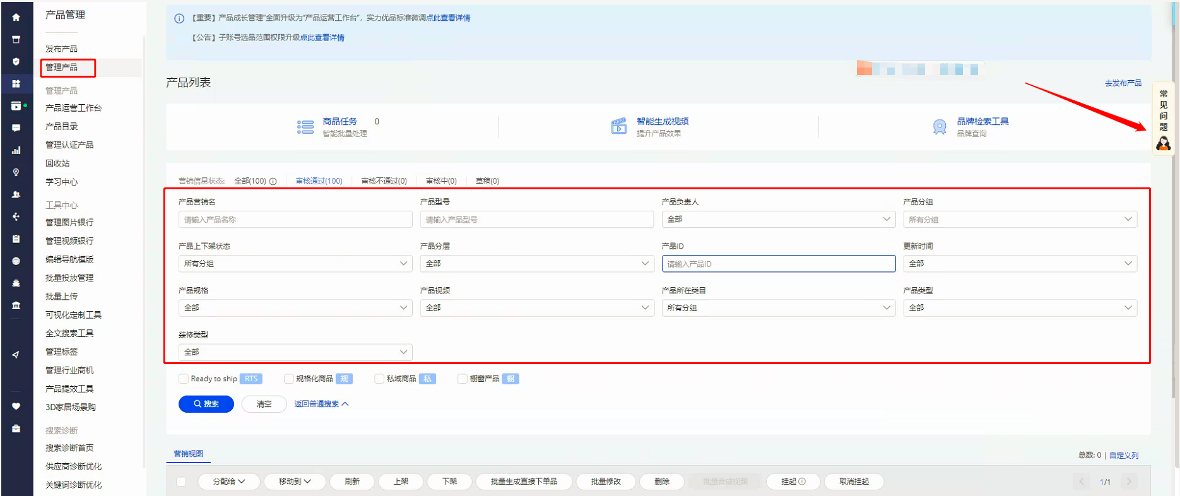Viewport: 1180px width, 496px height.
Task: Expand the 装修类型 dropdown
Action: click(x=295, y=351)
